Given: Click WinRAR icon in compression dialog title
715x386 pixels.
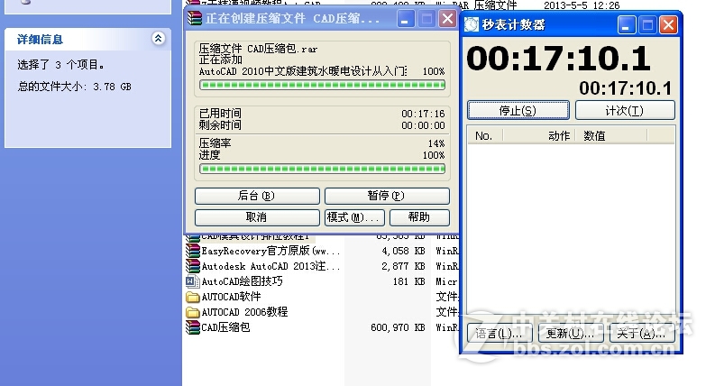Looking at the screenshot, I should 195,18.
